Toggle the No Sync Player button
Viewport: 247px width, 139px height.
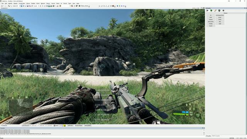(79, 125)
